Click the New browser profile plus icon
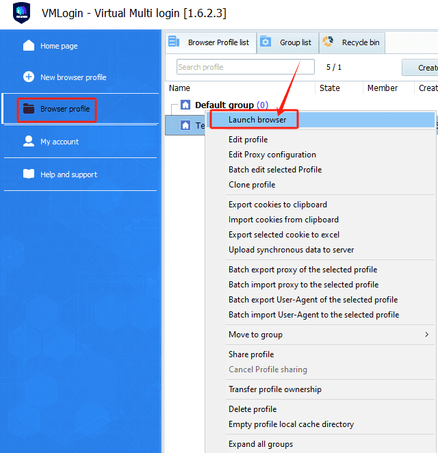 (x=29, y=77)
